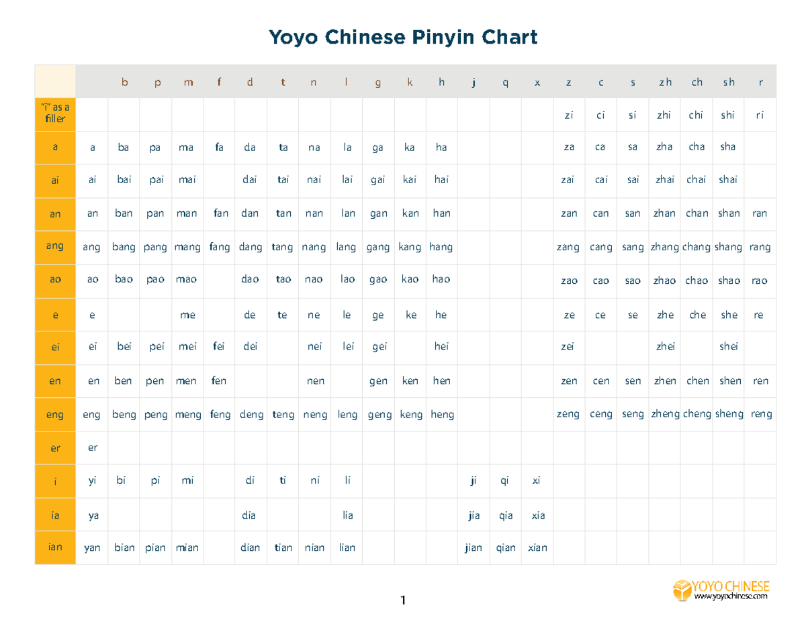The image size is (806, 622).
Task: Click the 'ri' cell
Action: click(760, 115)
